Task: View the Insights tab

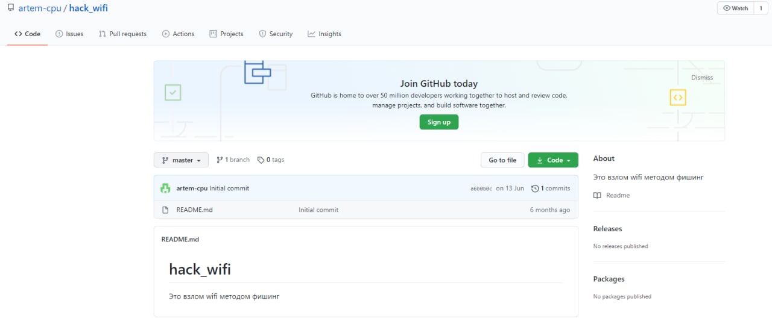Action: tap(324, 34)
